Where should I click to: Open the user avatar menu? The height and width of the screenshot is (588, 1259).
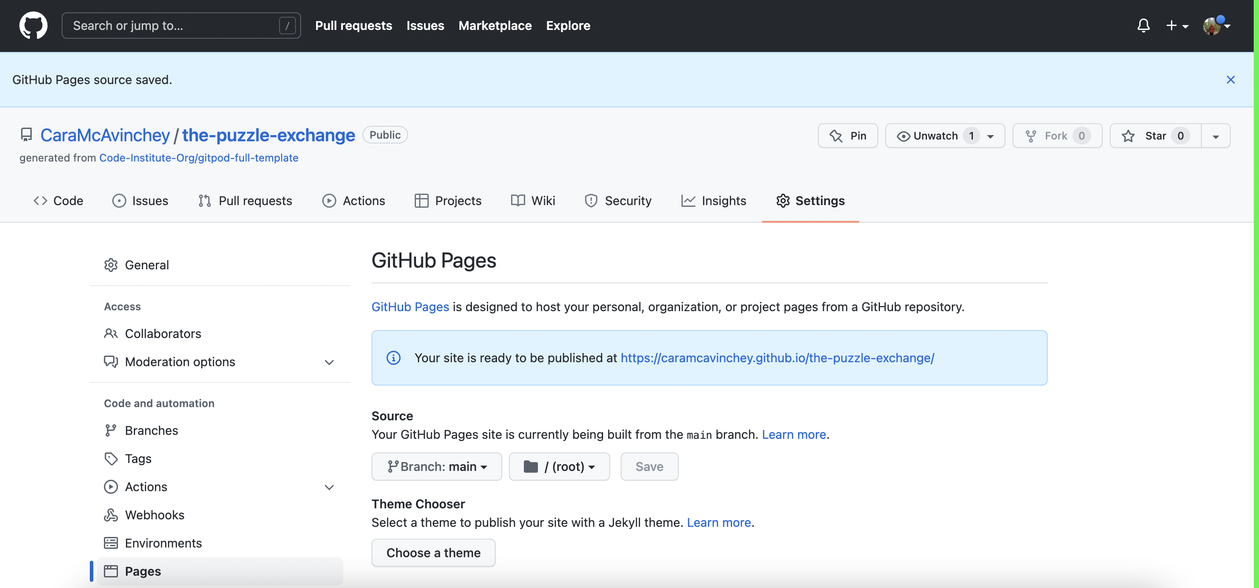[x=1215, y=26]
